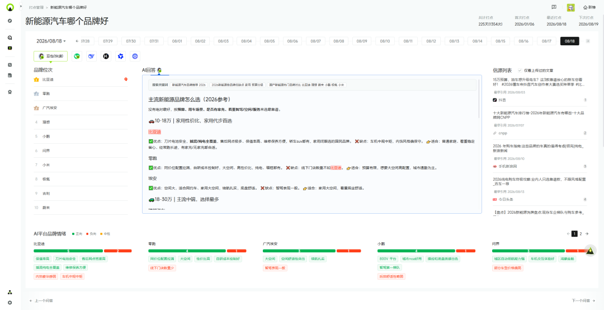Select 理想 in brand ranking
Viewport: 604px width, 310px height.
tap(81, 122)
